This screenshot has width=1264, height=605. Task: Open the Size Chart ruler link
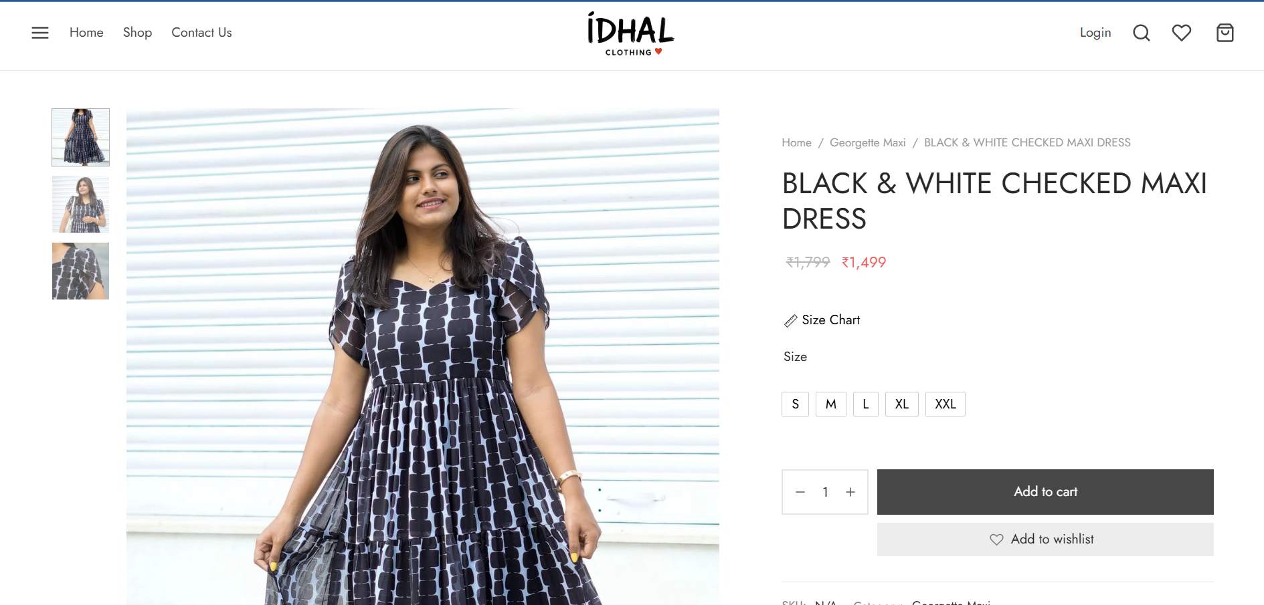[x=822, y=320]
